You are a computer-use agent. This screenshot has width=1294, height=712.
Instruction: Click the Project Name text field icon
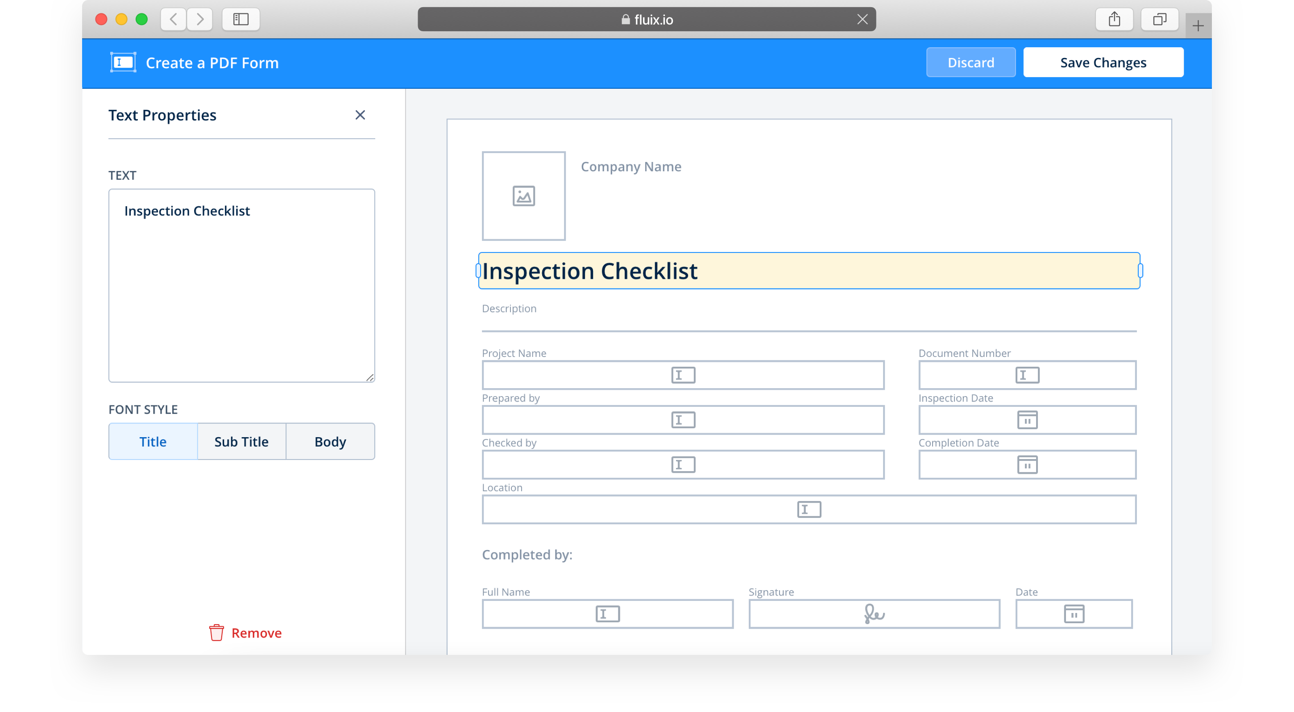[683, 375]
